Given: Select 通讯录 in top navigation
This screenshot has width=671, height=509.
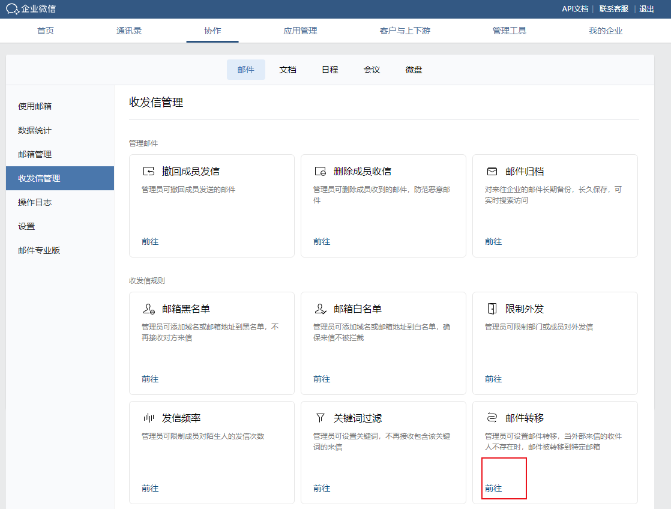Looking at the screenshot, I should (x=129, y=31).
